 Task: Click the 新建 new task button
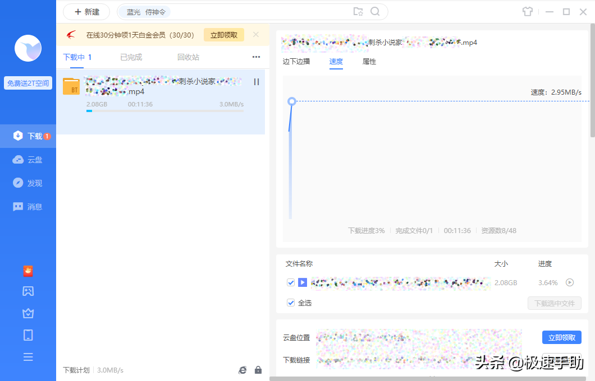86,11
